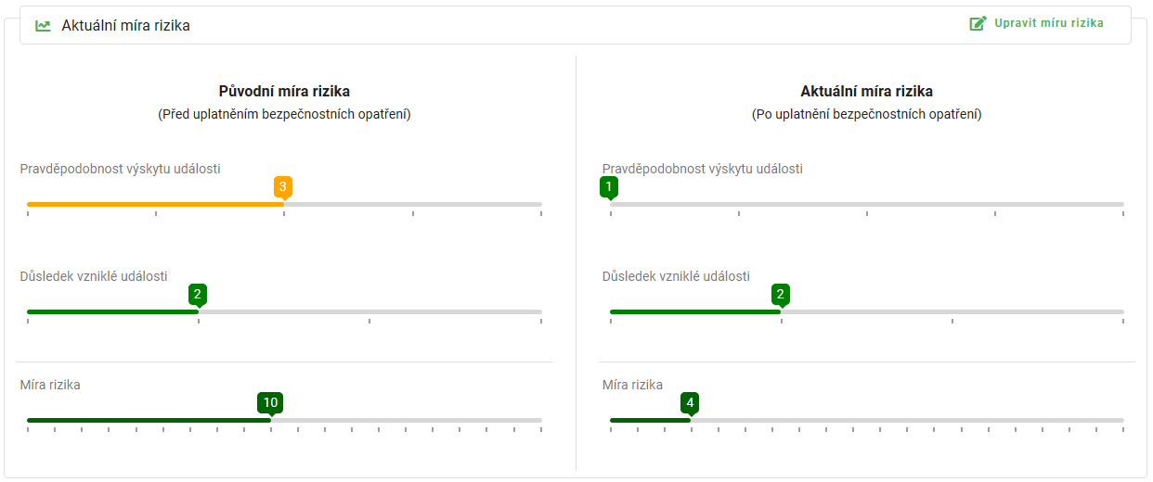Click the green handle showing 1 on current probability slider
The width and height of the screenshot is (1153, 482).
tap(609, 188)
